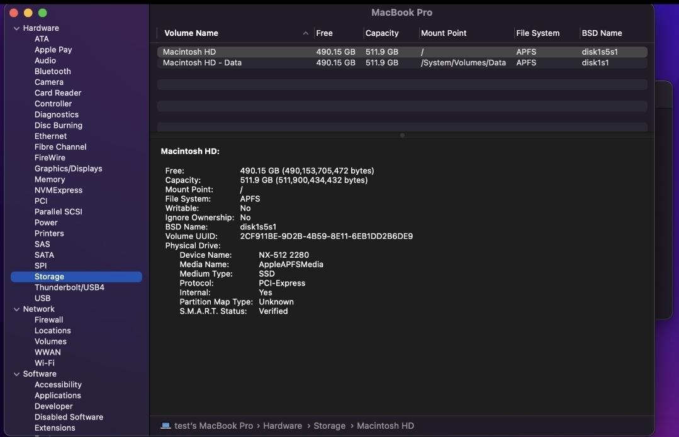Select Card Reader in sidebar
The height and width of the screenshot is (437, 679).
pyautogui.click(x=58, y=93)
